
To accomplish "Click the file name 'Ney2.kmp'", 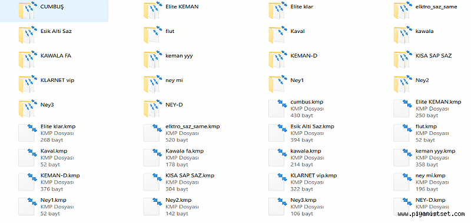I will pos(178,201).
